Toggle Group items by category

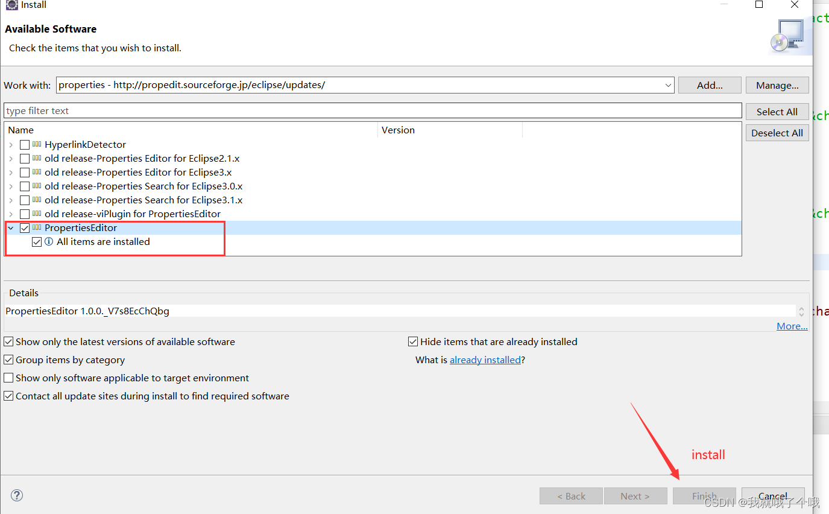8,360
